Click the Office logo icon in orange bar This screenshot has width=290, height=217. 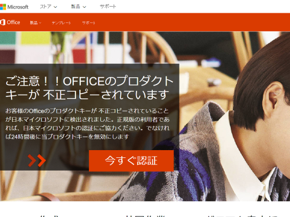click(2, 22)
